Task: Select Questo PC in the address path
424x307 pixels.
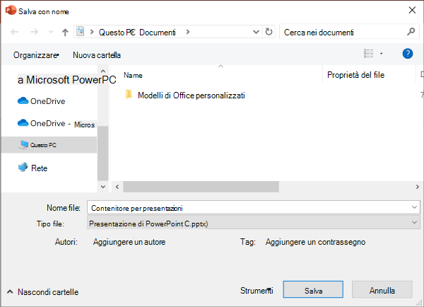Action: point(117,33)
